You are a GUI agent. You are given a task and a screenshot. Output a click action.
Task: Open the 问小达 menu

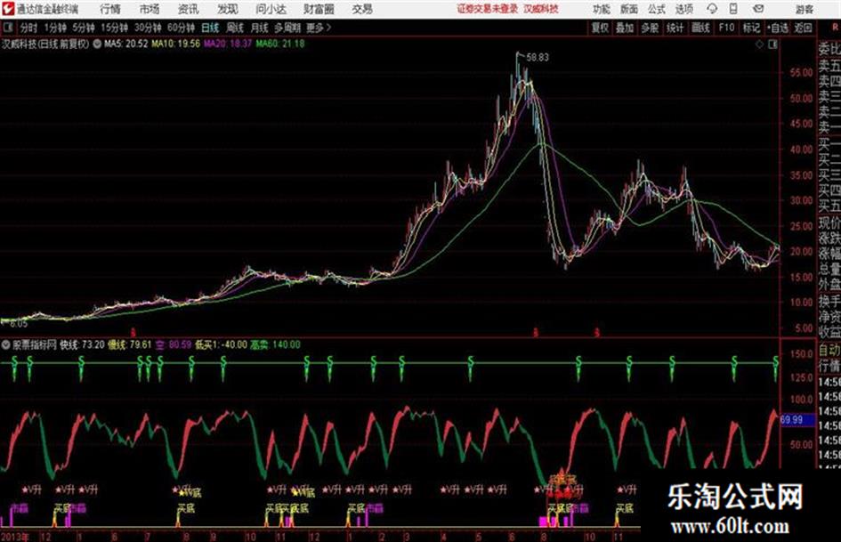pyautogui.click(x=271, y=9)
